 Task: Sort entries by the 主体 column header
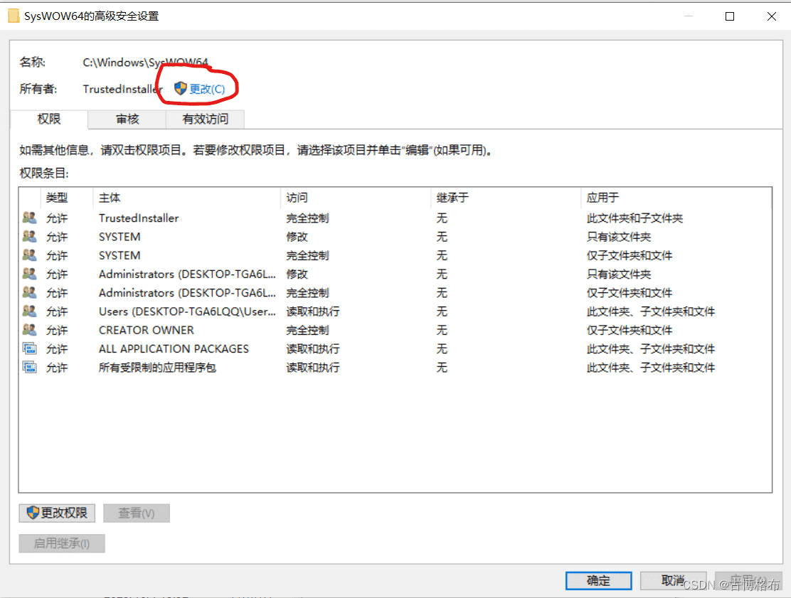tap(110, 198)
